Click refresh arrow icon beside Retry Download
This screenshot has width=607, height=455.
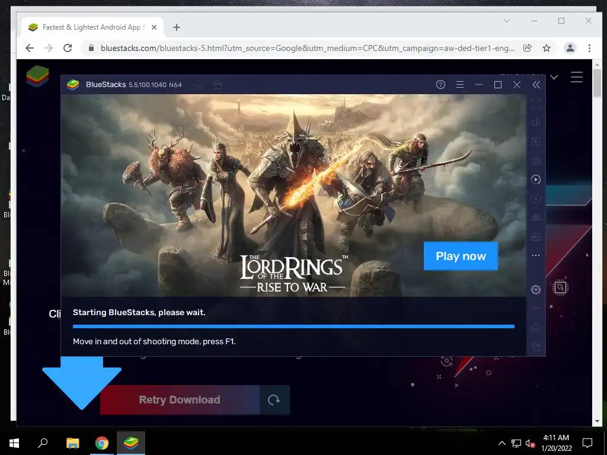click(274, 400)
